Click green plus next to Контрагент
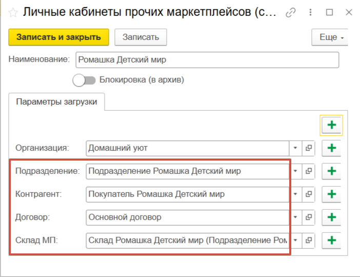 [331, 194]
